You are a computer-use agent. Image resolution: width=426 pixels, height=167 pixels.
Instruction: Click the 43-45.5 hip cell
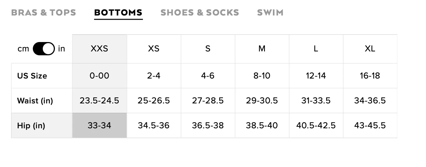click(x=370, y=126)
